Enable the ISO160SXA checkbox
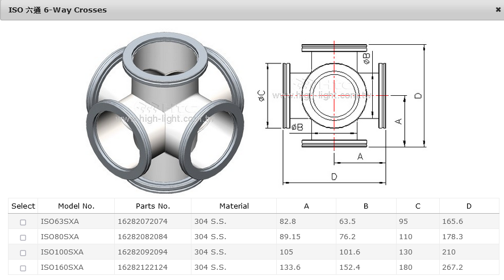This screenshot has height=280, width=504. (23, 268)
